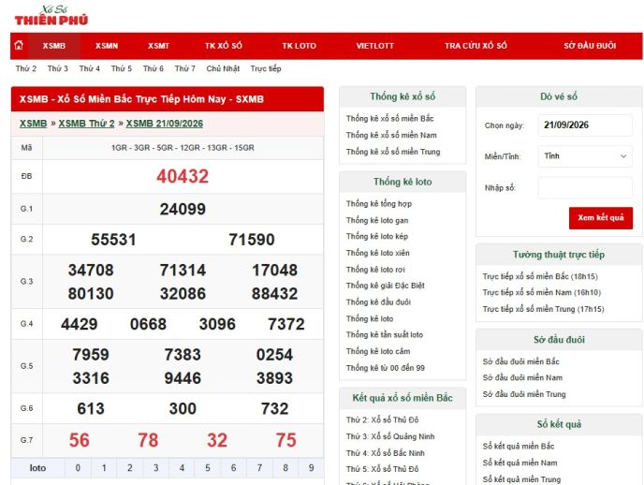Click the XSMB 21/09/2026 breadcrumb
644x485 pixels.
pyautogui.click(x=165, y=124)
